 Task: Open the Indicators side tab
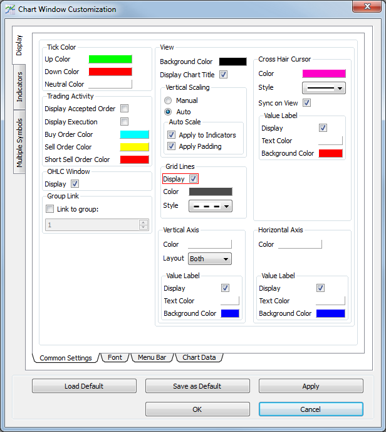coord(19,87)
